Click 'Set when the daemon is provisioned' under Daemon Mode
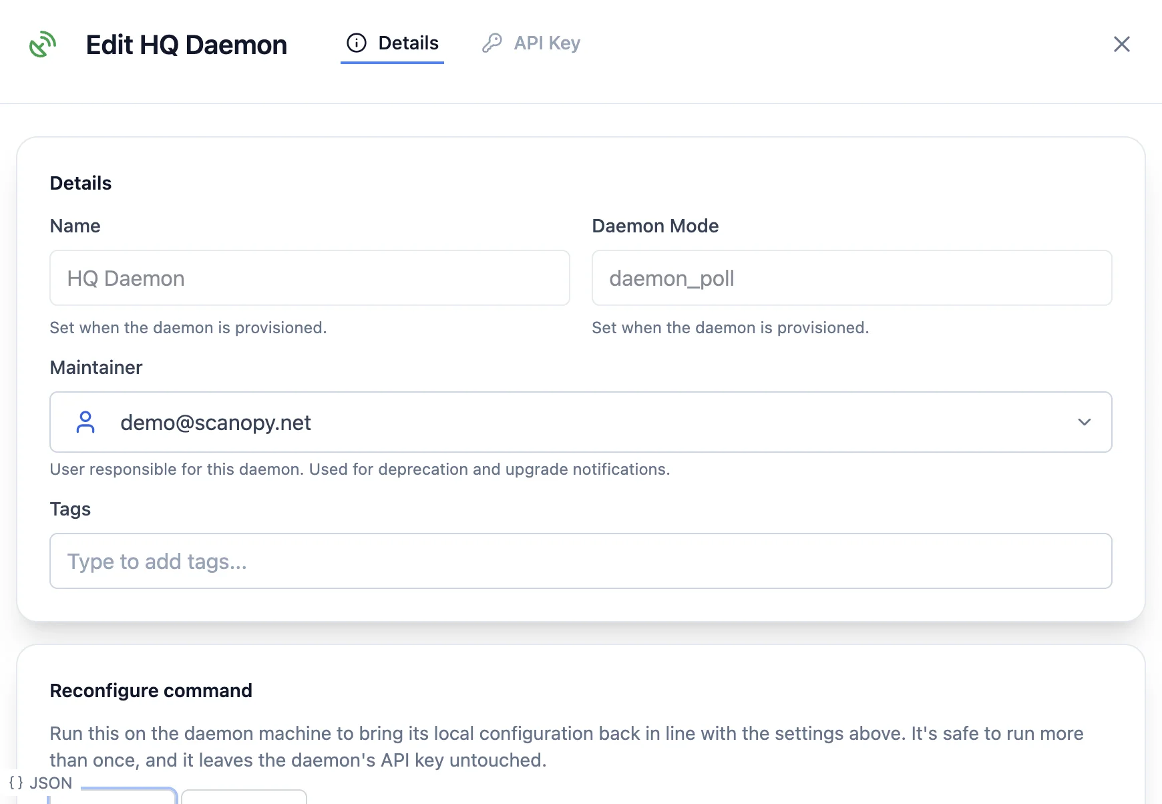The image size is (1162, 804). pos(731,328)
